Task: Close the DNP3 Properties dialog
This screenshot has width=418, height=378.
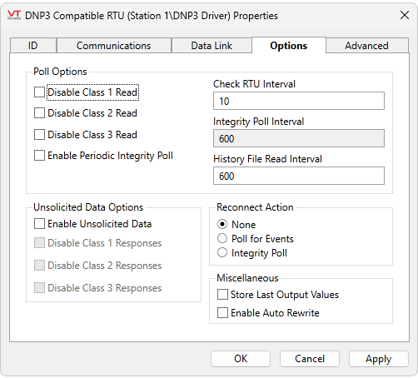Action: 405,15
